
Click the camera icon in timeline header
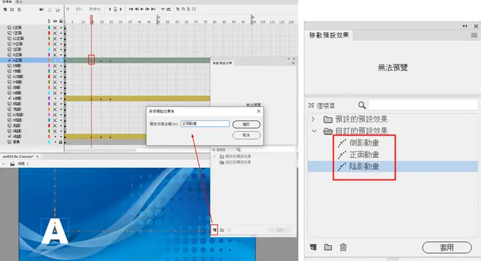tap(42, 10)
